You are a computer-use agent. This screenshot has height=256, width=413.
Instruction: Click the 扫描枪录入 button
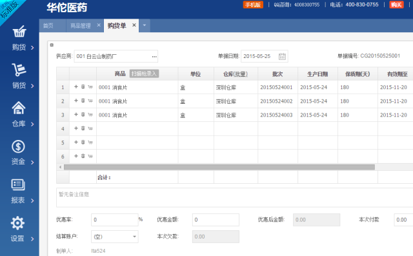(144, 74)
